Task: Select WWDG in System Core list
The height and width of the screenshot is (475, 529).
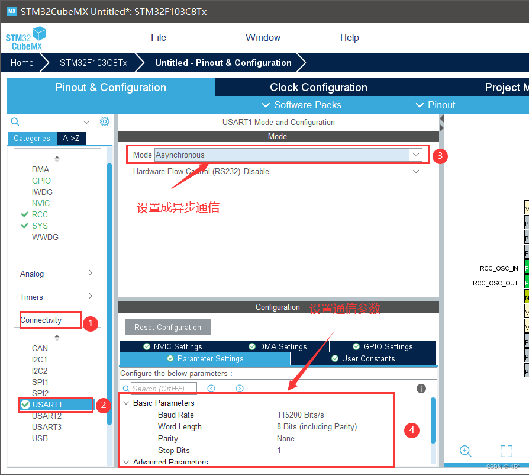Action: click(x=45, y=237)
